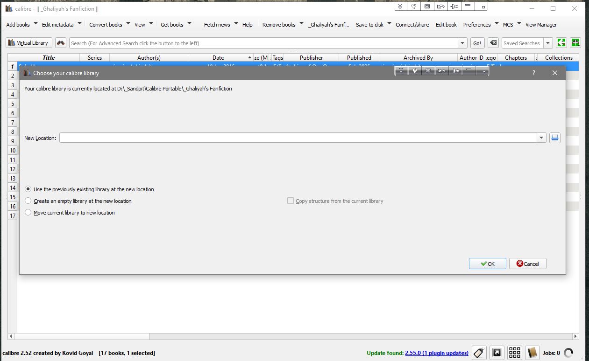Click Connect/share in the toolbar

[412, 25]
